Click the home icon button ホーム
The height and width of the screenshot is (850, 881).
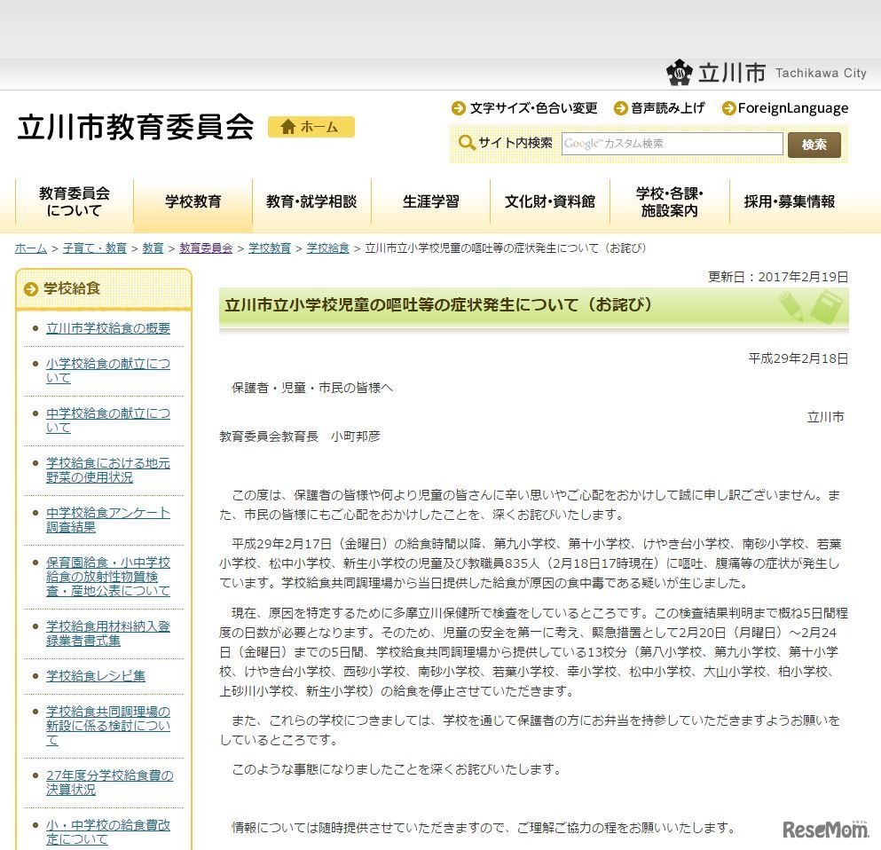pos(311,127)
